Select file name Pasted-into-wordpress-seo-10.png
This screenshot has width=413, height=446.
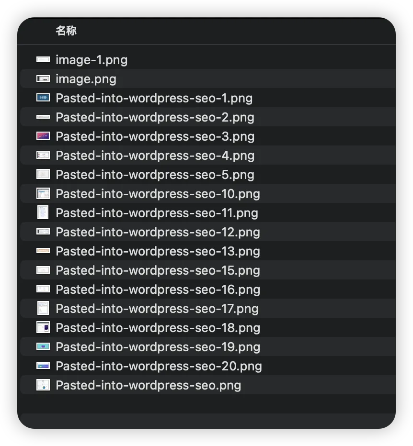click(158, 194)
